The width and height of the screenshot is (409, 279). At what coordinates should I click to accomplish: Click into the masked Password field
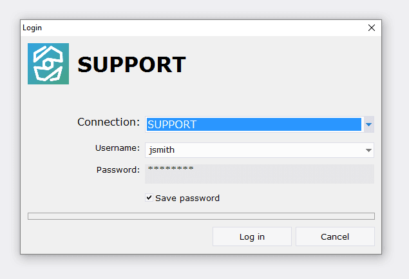[260, 173]
